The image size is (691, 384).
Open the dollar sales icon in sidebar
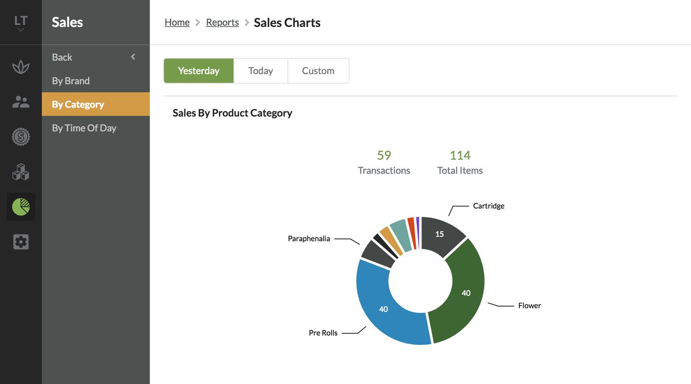click(x=21, y=136)
